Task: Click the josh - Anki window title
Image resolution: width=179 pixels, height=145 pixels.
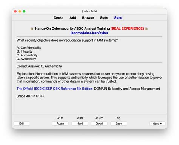Action: (x=89, y=11)
